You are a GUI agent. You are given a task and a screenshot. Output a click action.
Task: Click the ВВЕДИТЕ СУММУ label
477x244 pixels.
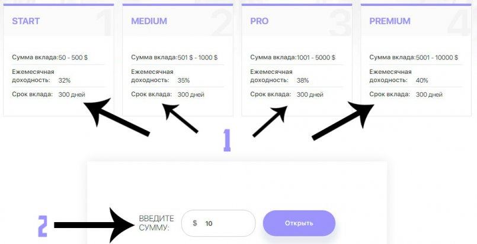[156, 223]
